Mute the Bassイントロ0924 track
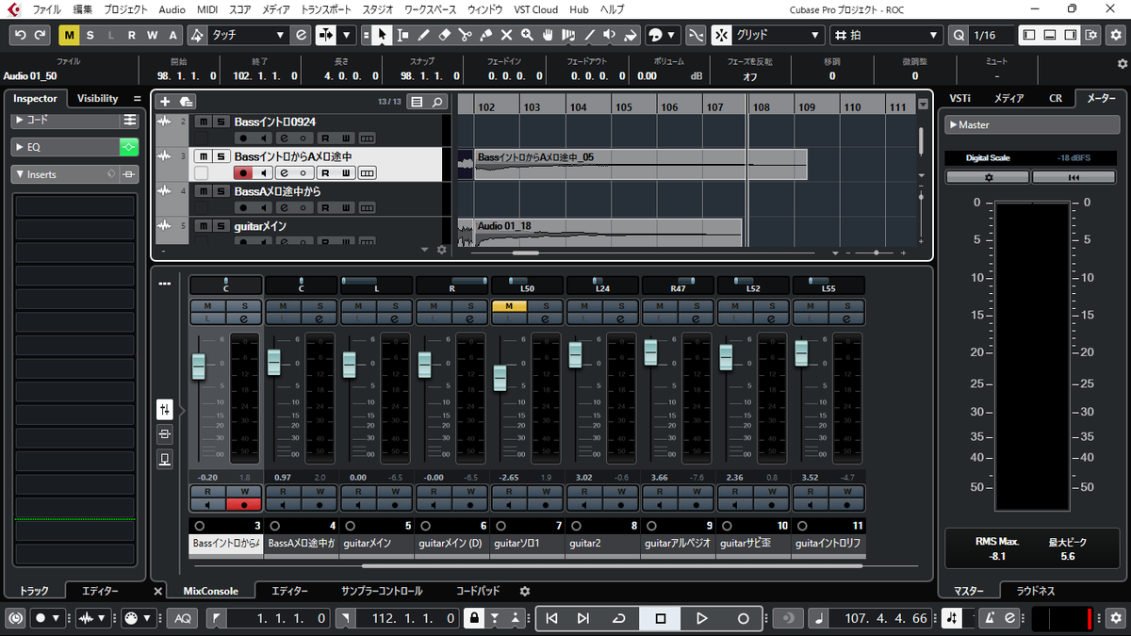1131x636 pixels. coord(202,122)
